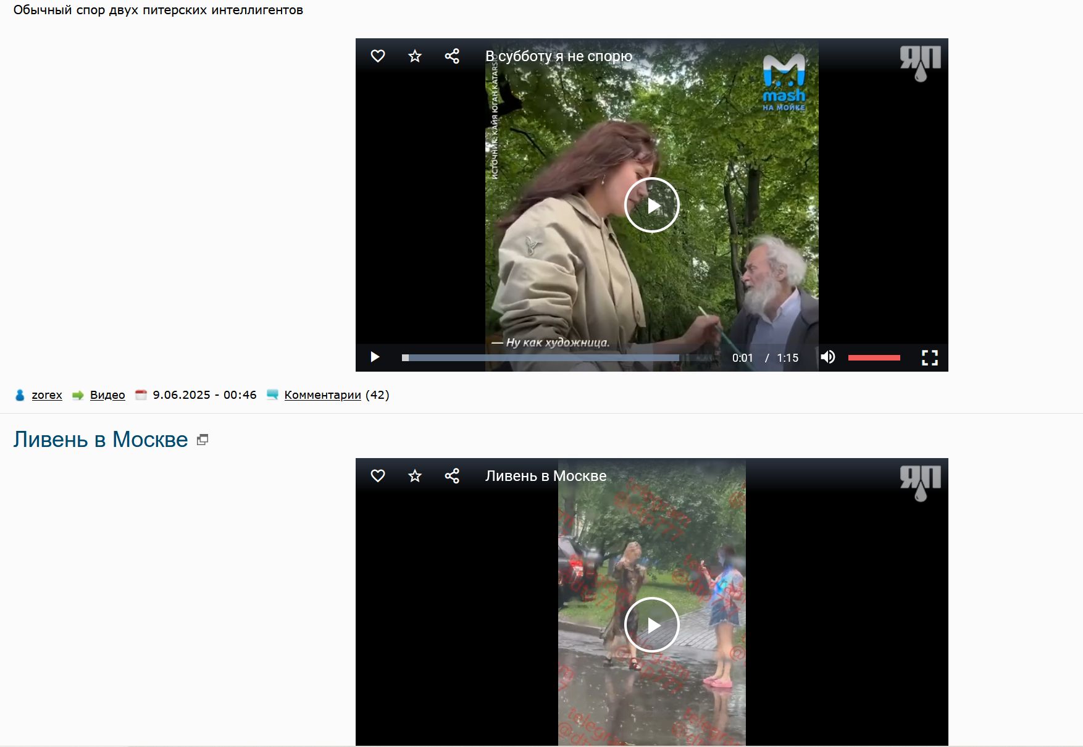Click the user icon beside zorex

click(20, 395)
